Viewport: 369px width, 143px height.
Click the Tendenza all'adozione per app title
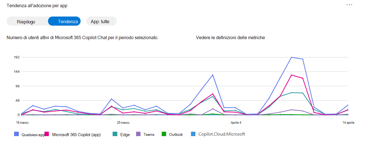tap(37, 6)
